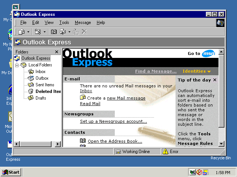Click the Address Book icon under Contacts

(x=83, y=140)
